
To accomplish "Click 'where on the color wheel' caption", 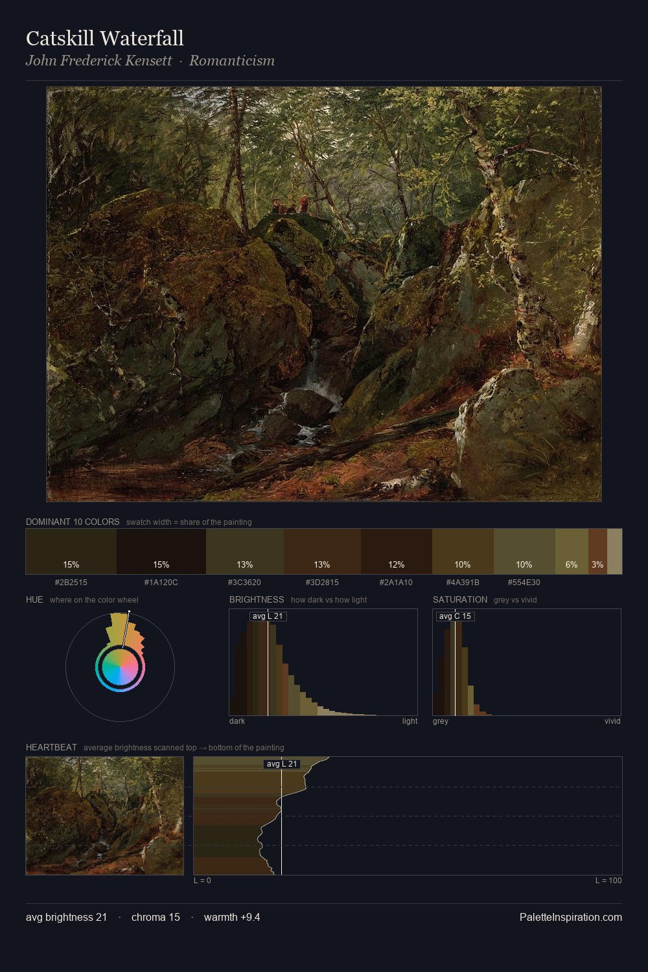I will (x=94, y=600).
